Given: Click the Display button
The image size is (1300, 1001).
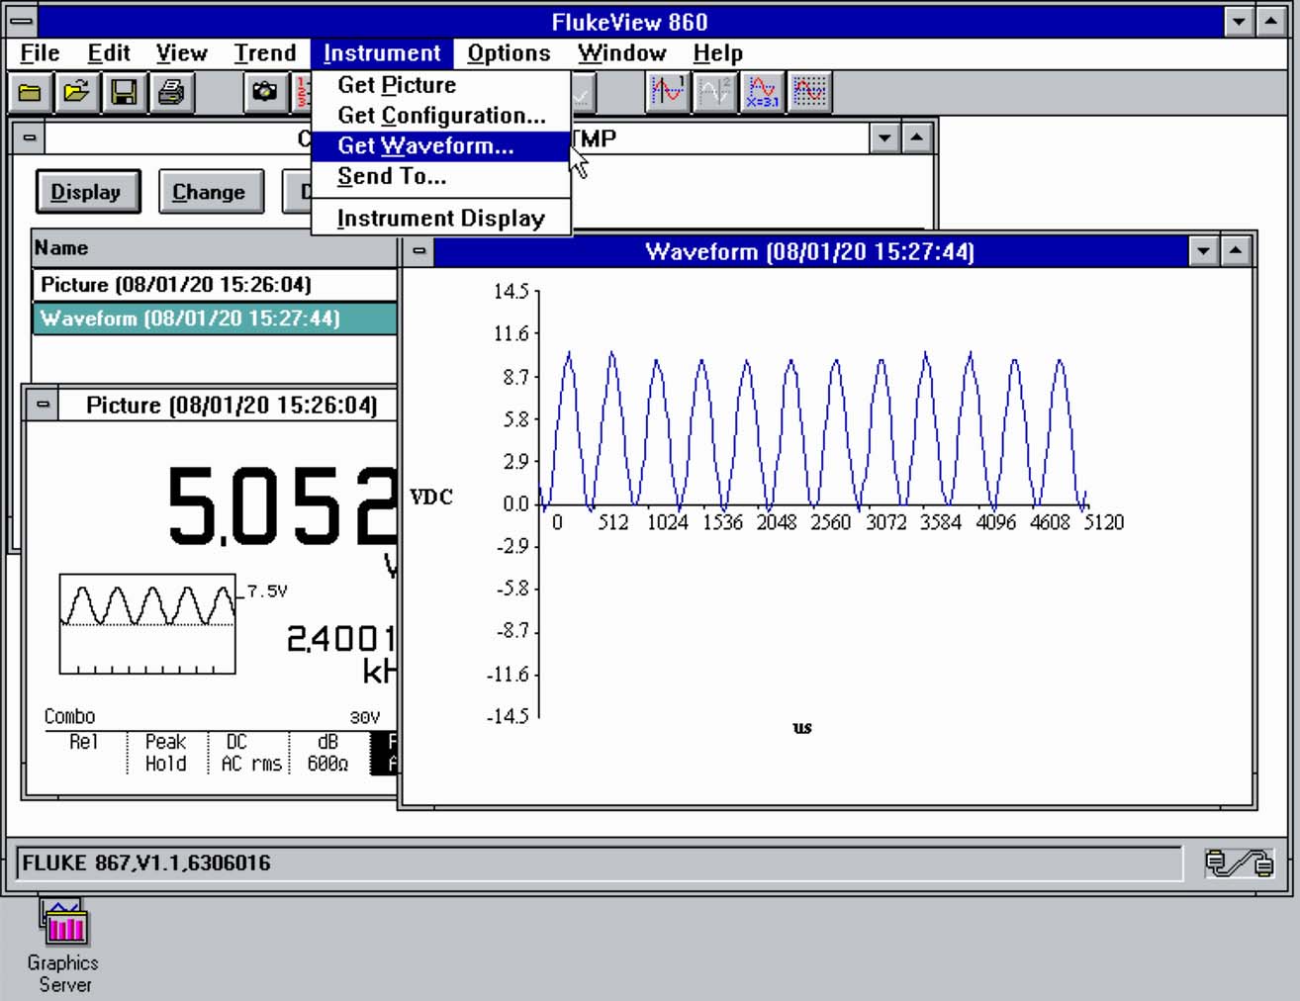Looking at the screenshot, I should coord(88,192).
